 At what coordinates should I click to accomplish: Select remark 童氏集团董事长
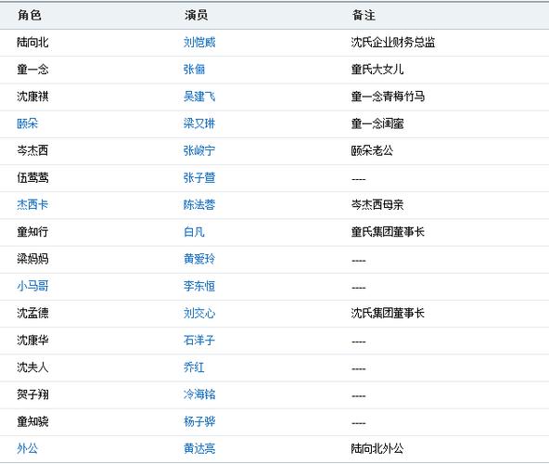coord(388,232)
